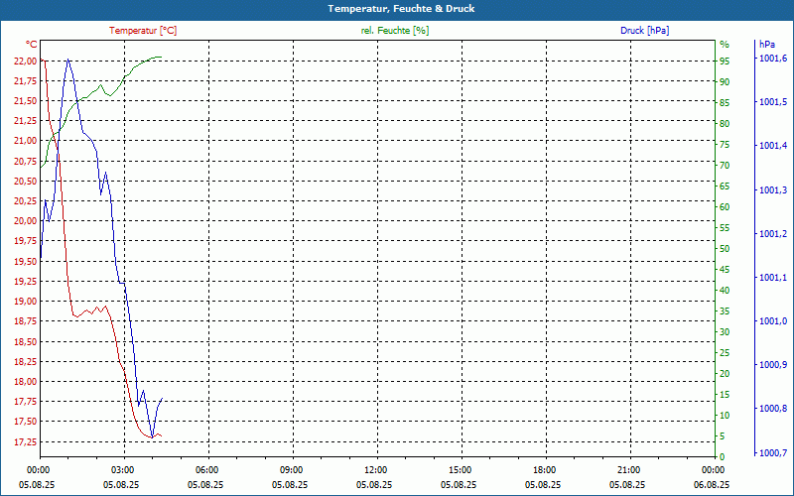Screen dimensions: 794x496
Task: Click the green '%' unit label
Action: (725, 45)
